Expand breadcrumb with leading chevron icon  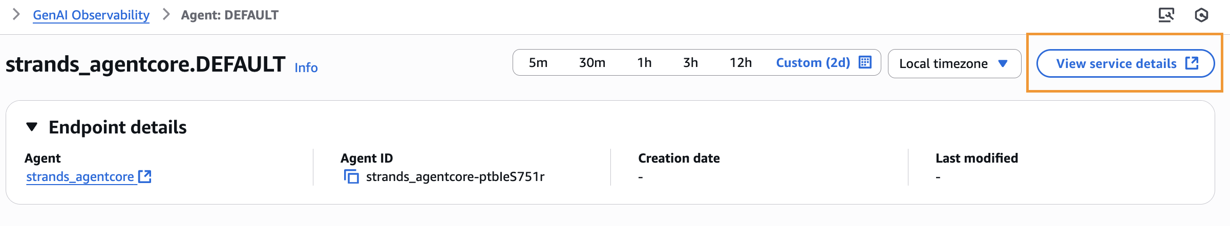tap(16, 14)
